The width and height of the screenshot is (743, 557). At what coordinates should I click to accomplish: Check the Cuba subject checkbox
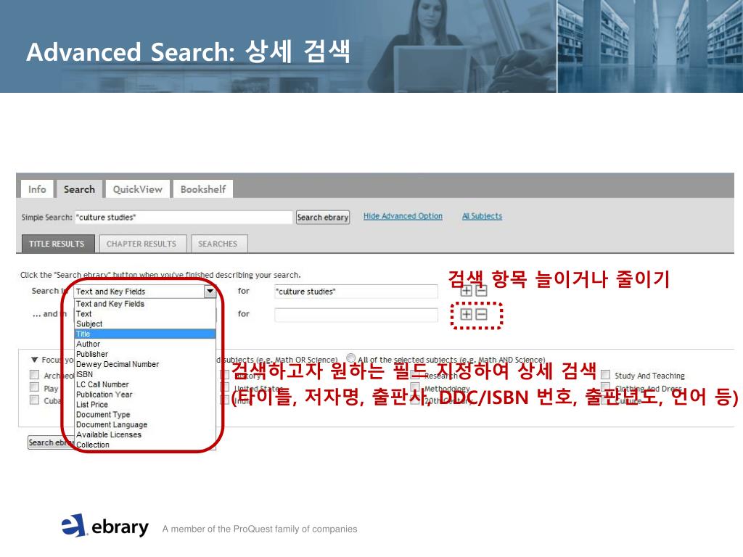click(x=34, y=400)
